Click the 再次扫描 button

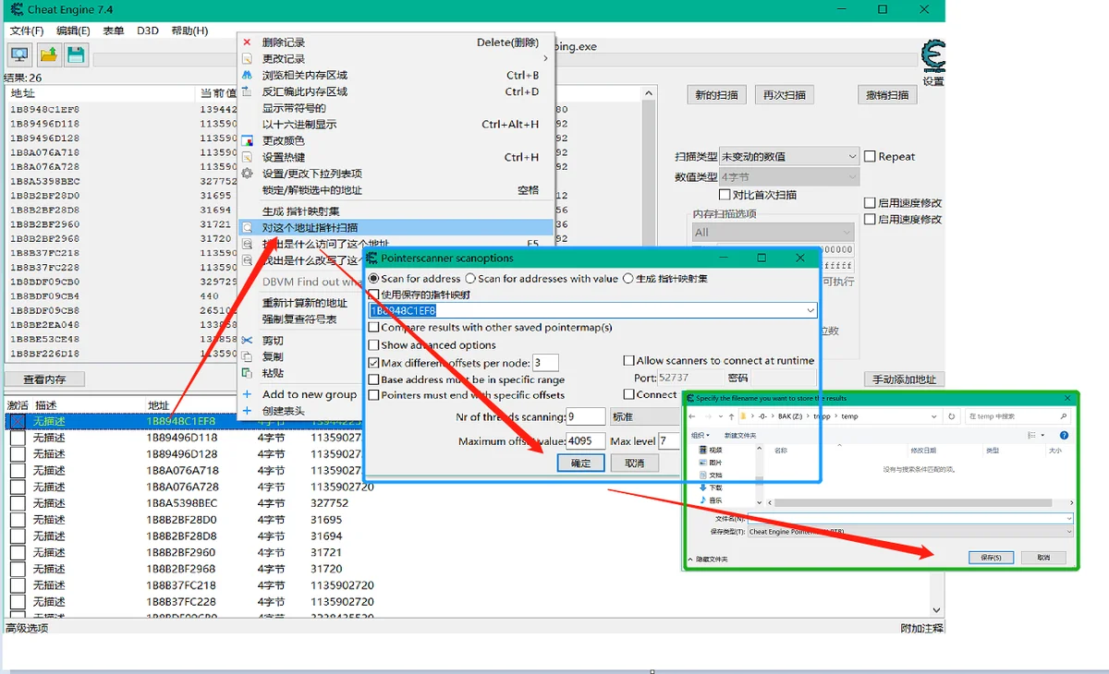point(785,95)
